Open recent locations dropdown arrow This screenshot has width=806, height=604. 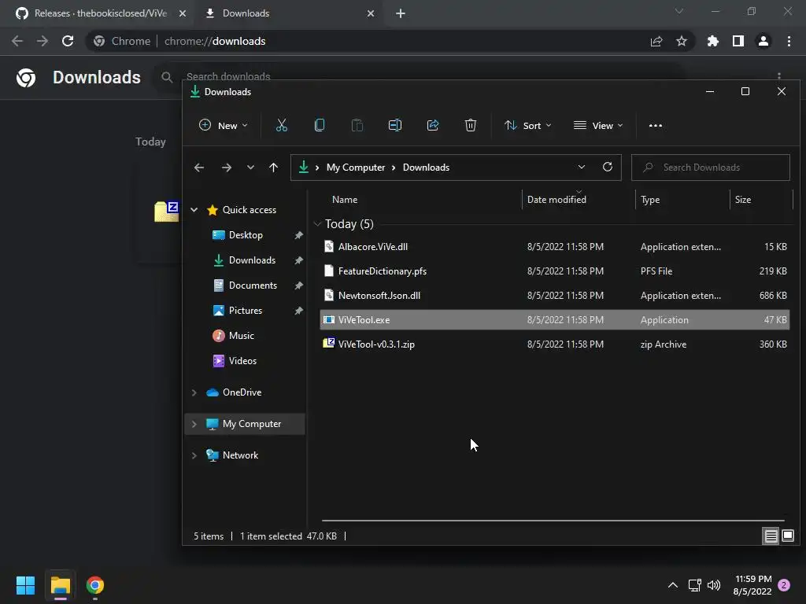pyautogui.click(x=250, y=168)
